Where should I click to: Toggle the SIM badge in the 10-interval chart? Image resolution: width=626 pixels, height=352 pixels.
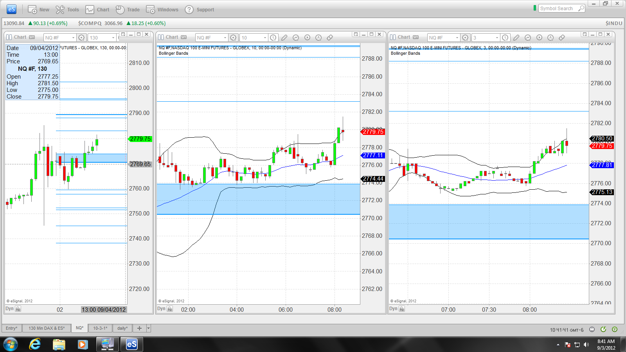tap(184, 37)
